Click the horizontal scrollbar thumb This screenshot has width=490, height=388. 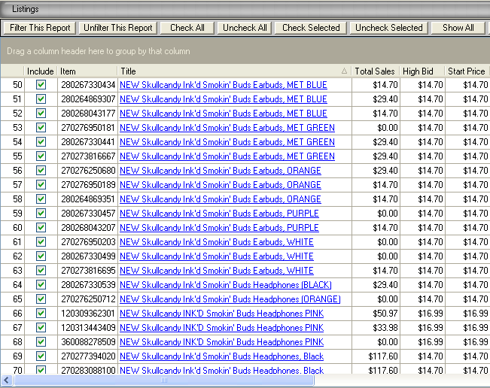click(x=164, y=380)
